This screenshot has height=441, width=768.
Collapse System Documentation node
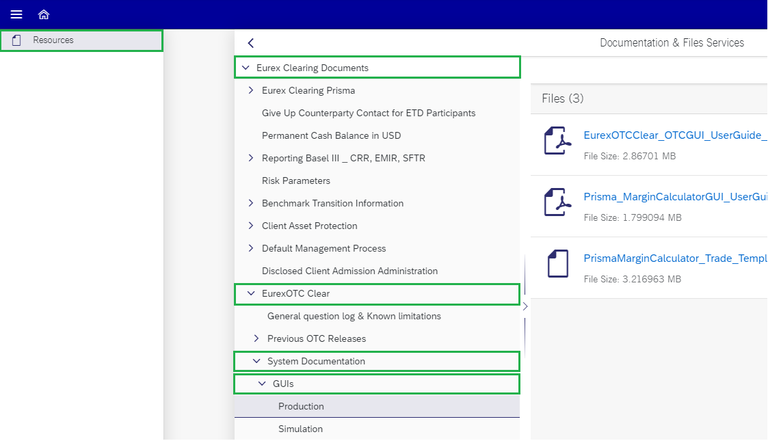(x=256, y=361)
